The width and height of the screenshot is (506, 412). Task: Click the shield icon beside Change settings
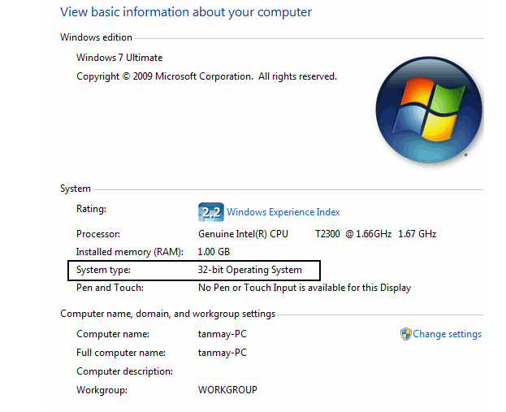pos(405,334)
